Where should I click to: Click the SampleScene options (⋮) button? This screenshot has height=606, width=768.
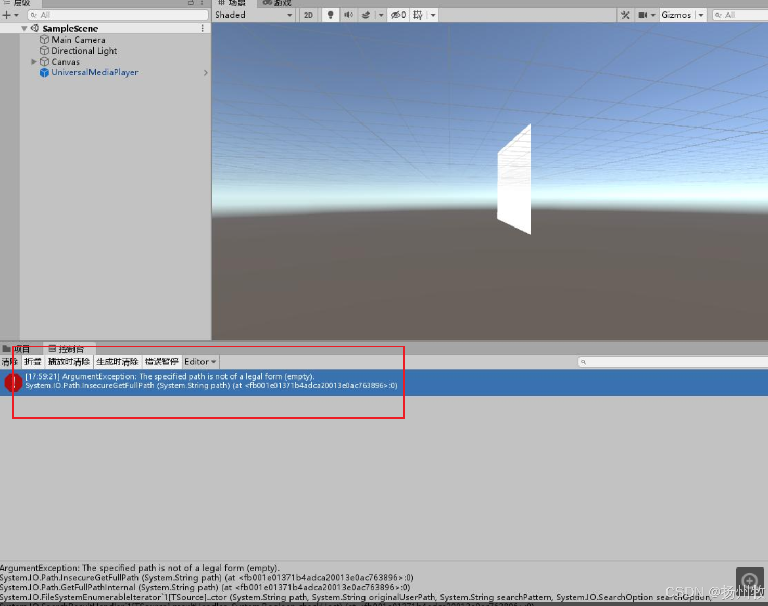(203, 28)
